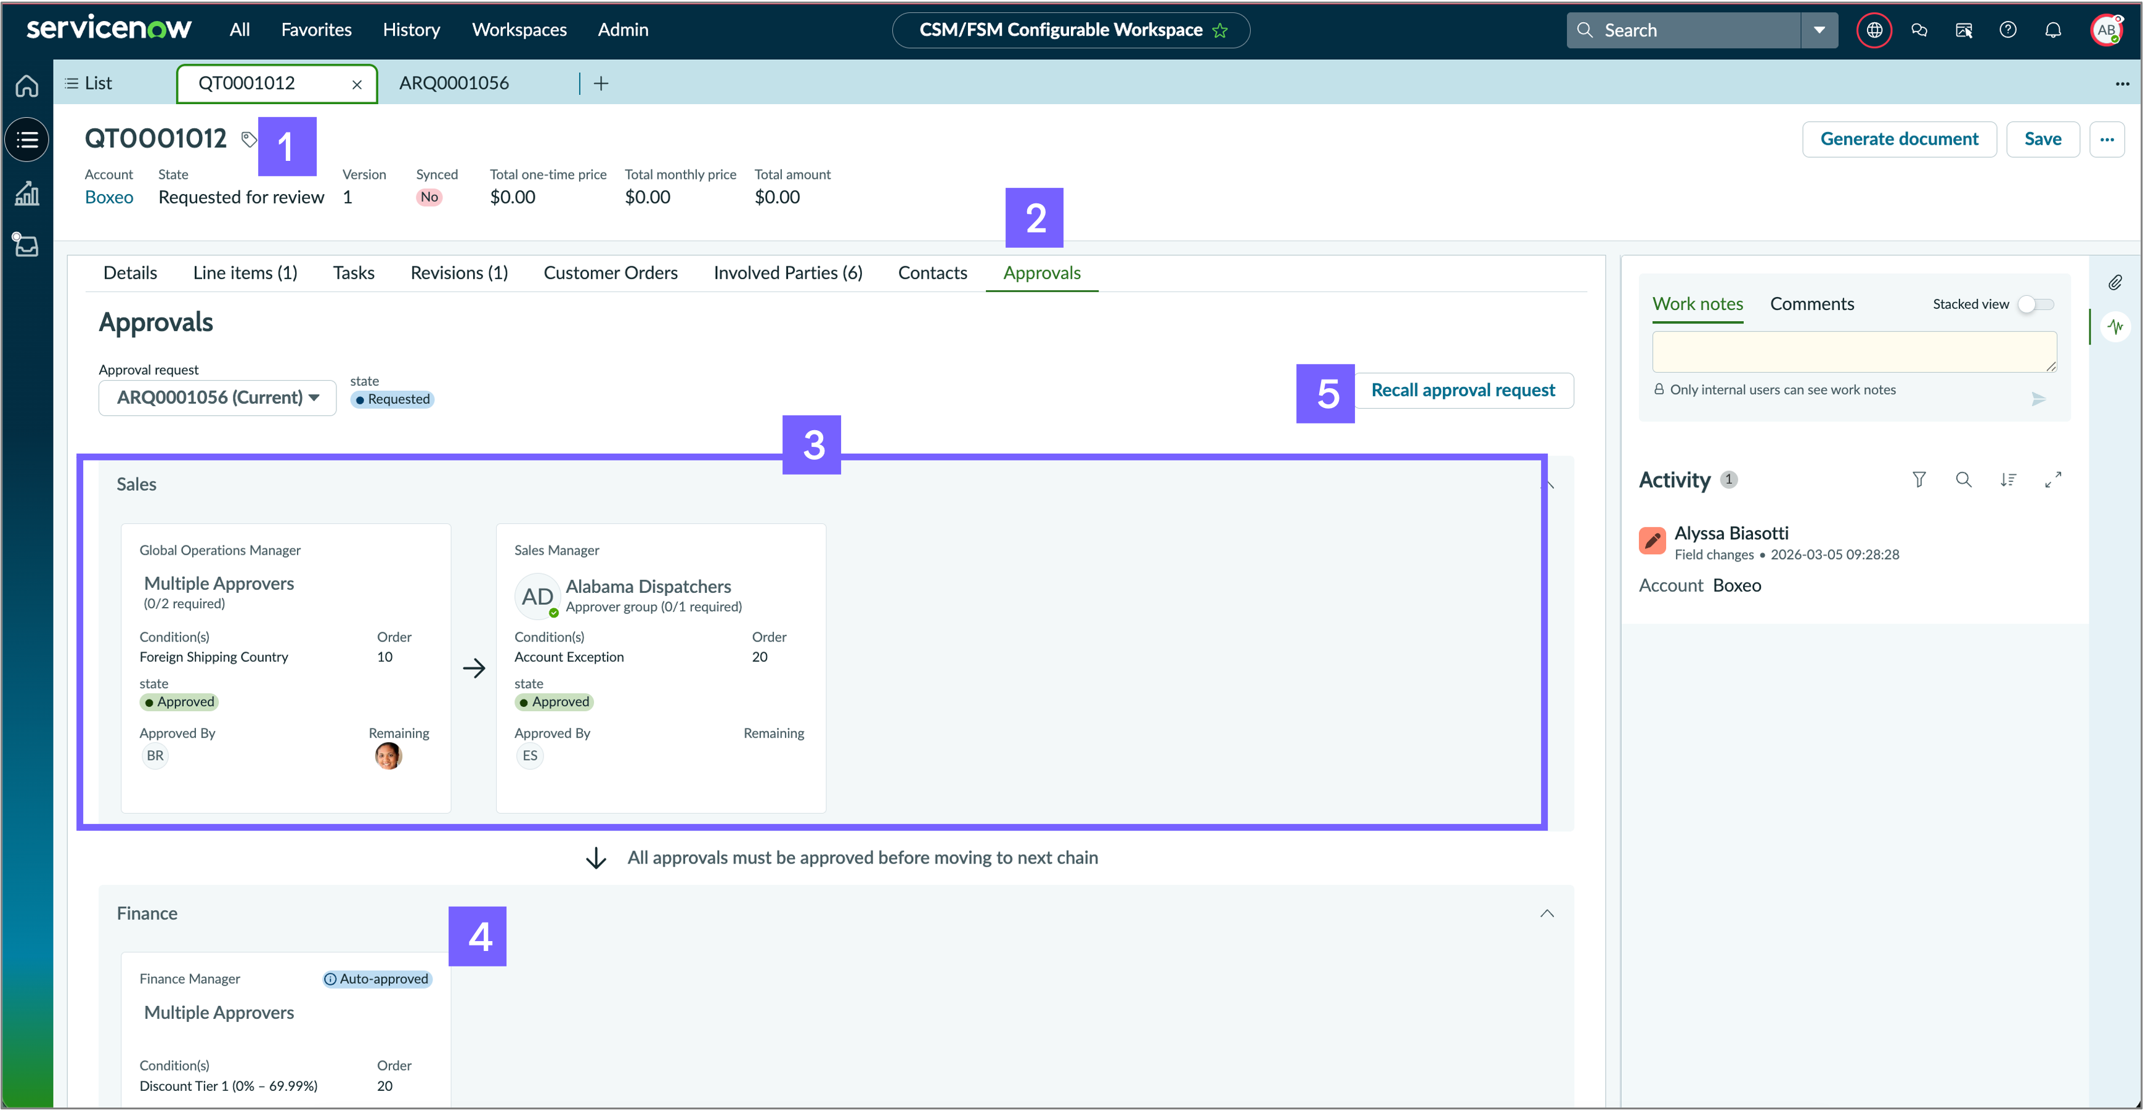Open the AB user avatar menu
2143x1110 pixels.
click(x=2107, y=31)
